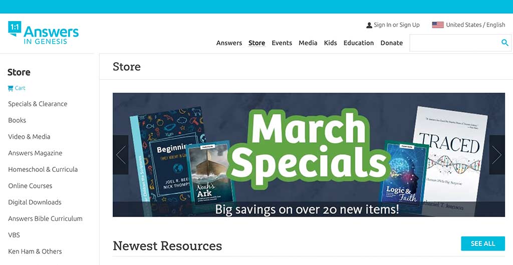Open the shopping cart icon
The image size is (513, 265).
point(11,88)
